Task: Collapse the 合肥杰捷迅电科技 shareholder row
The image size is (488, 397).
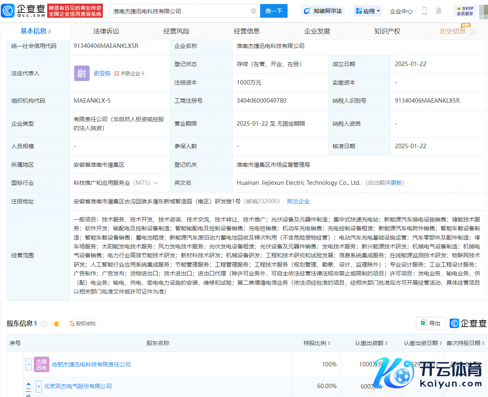Action: point(28,364)
